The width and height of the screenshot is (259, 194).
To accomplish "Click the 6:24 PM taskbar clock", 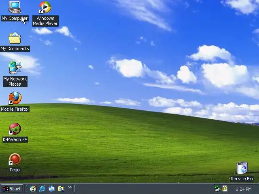I will click(x=244, y=189).
